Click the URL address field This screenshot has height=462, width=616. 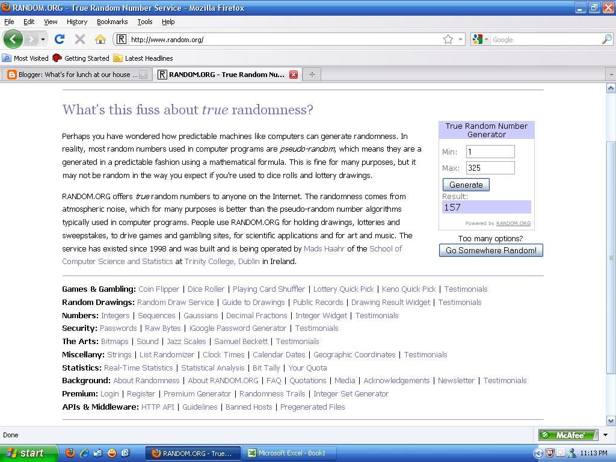(285, 39)
